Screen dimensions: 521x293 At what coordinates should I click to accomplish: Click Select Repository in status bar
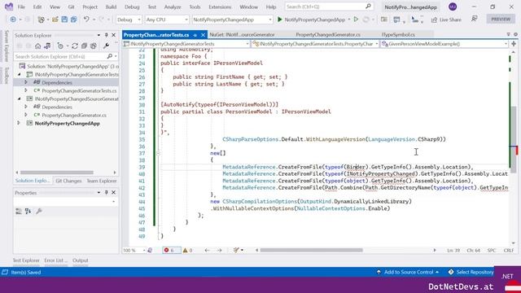point(471,272)
